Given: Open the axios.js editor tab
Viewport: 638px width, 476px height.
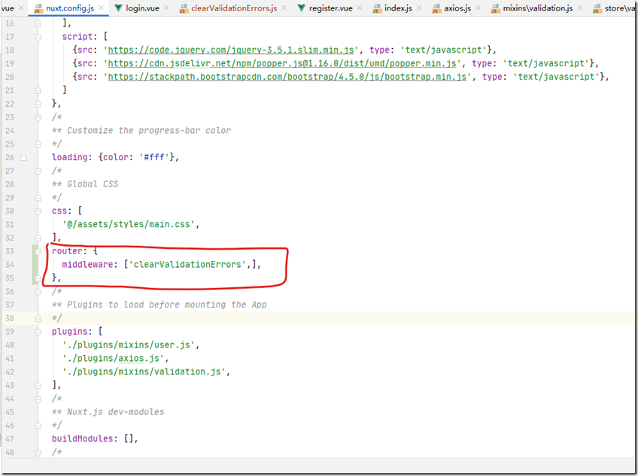Looking at the screenshot, I should pyautogui.click(x=457, y=8).
